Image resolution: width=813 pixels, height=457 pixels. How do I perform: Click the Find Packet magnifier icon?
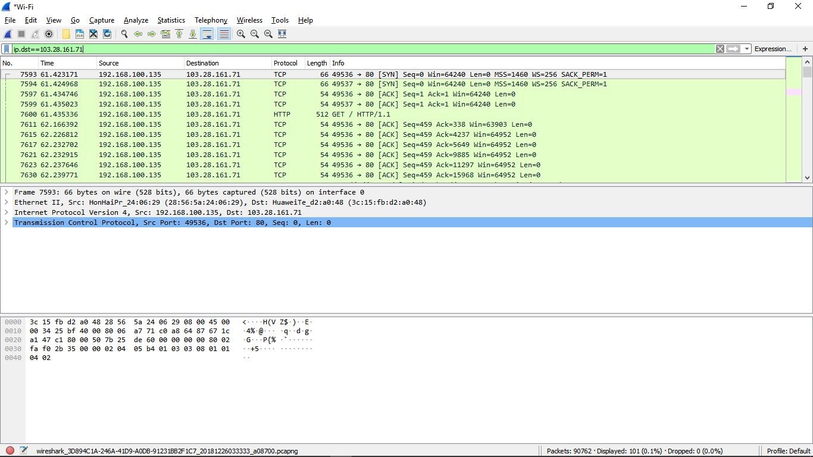click(x=124, y=34)
